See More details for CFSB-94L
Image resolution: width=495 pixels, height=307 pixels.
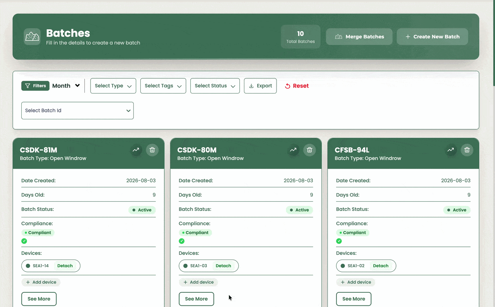(x=354, y=299)
